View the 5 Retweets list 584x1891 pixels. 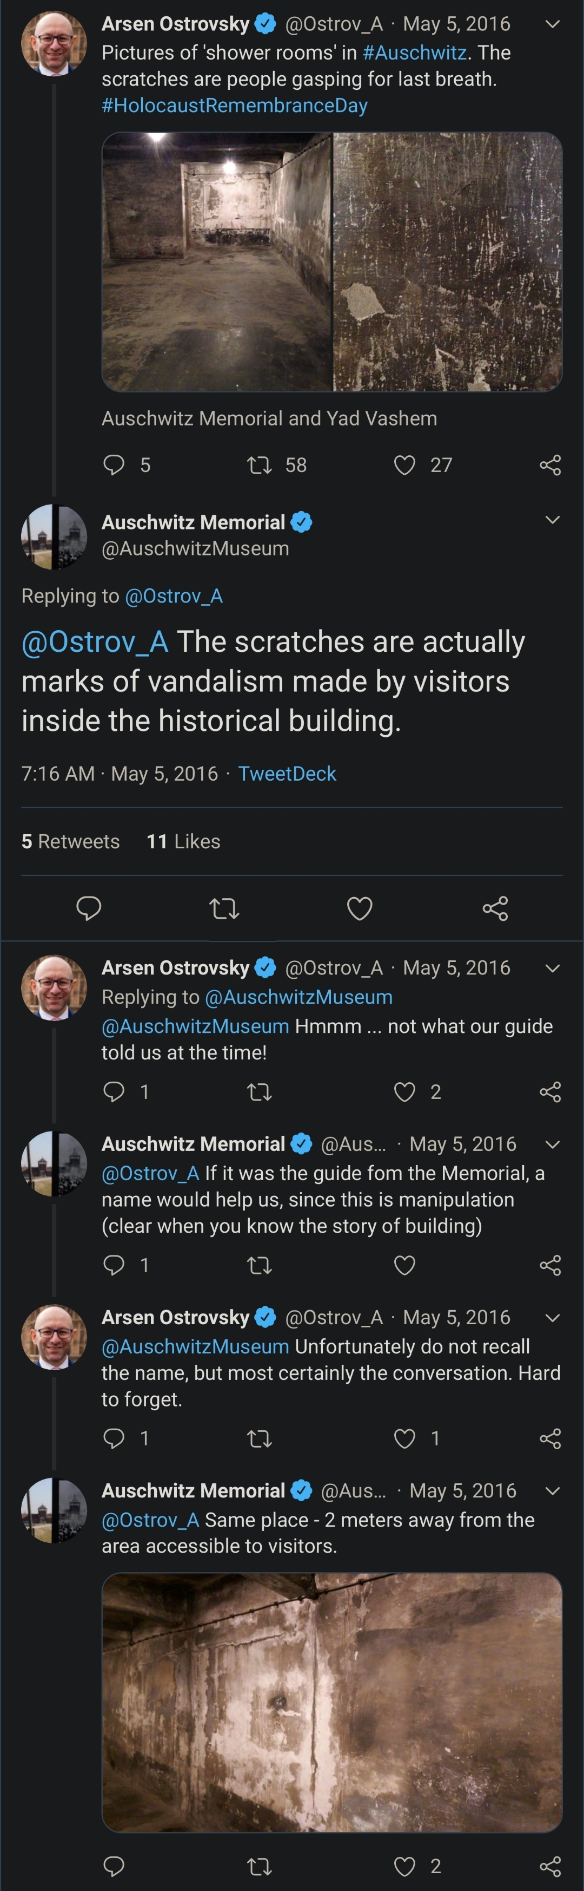70,841
